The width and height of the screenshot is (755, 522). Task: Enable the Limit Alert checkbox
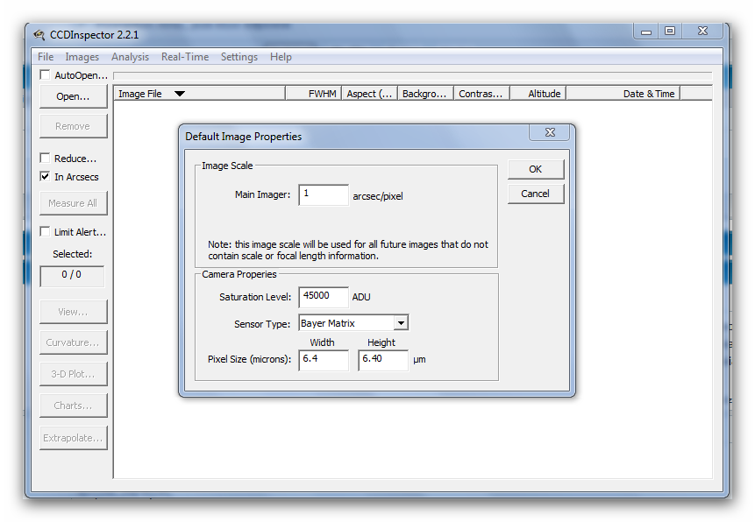(x=46, y=231)
